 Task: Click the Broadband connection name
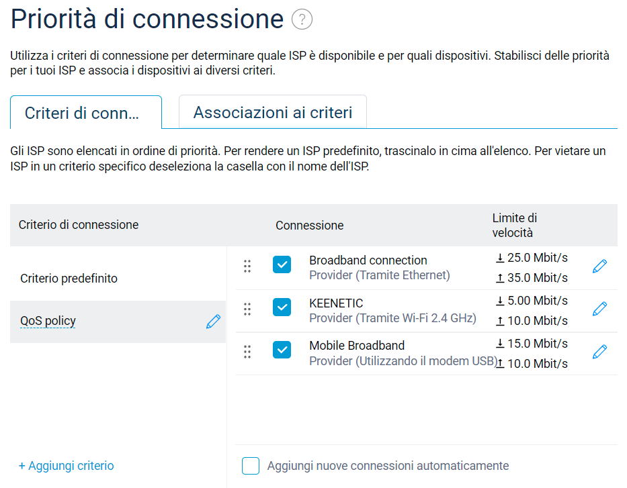tap(368, 260)
